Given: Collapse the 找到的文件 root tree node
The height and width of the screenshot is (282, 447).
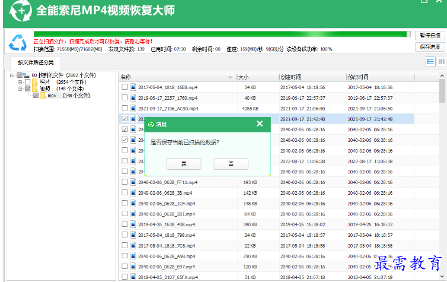Looking at the screenshot, I should tap(12, 75).
